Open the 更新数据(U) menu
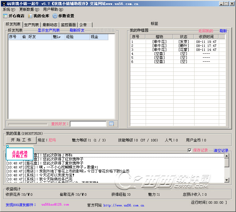Screen dimensions: 236x212 pos(29,10)
